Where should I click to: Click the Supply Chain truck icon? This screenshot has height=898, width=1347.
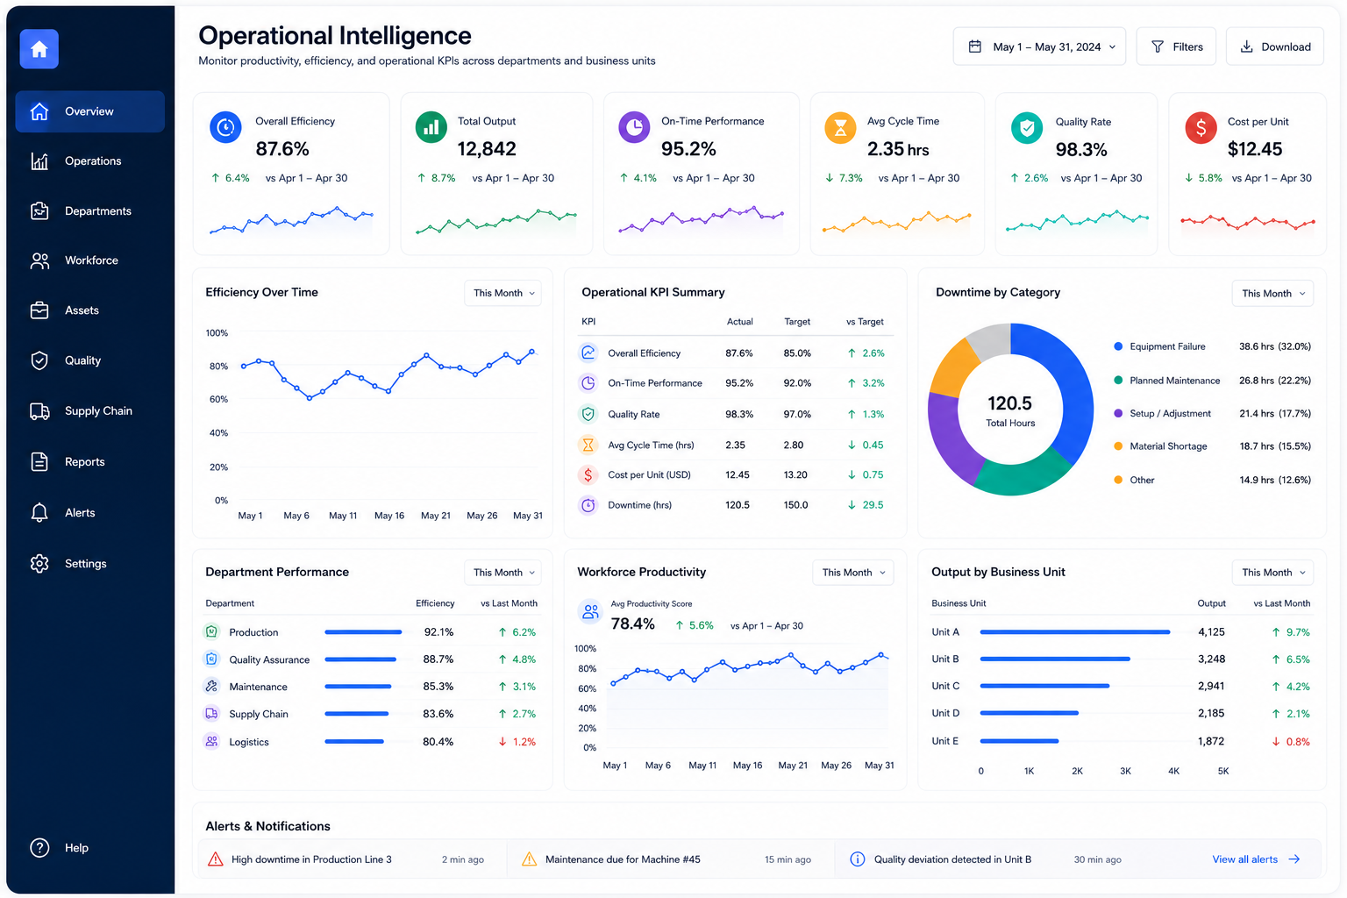click(x=39, y=411)
